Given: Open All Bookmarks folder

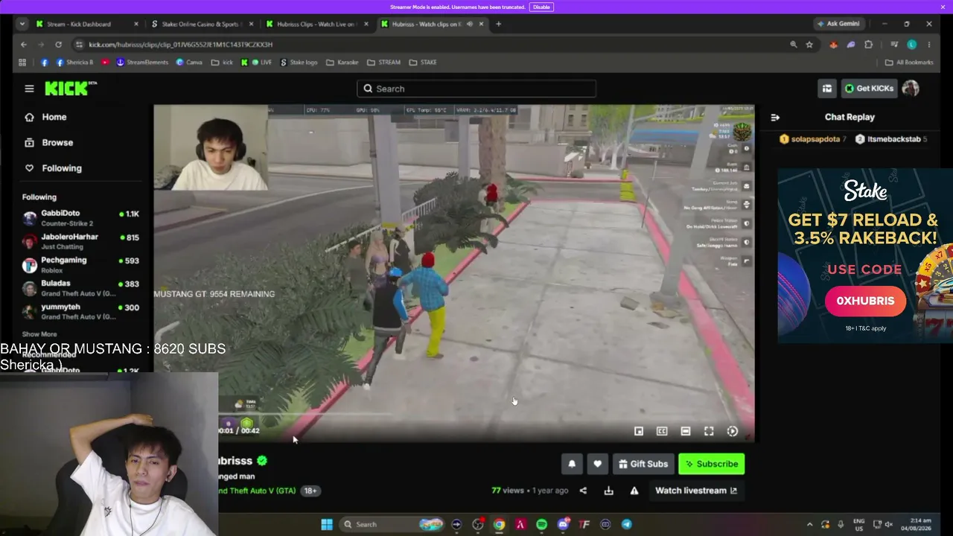Looking at the screenshot, I should 909,63.
